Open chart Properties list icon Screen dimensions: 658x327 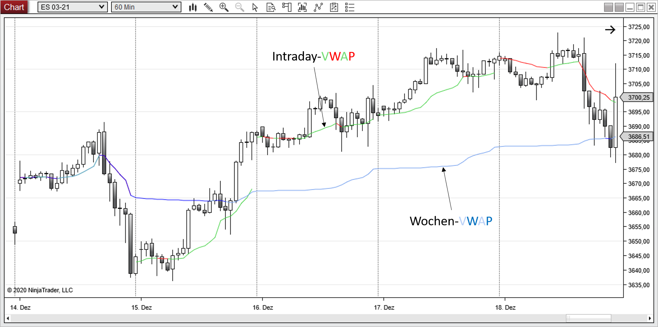(x=350, y=7)
